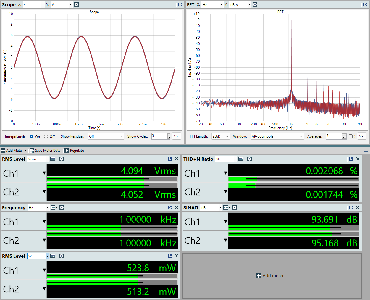370x300 pixels.
Task: Click the Regulate button
Action: [x=74, y=151]
